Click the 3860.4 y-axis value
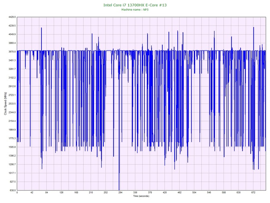270x203 pixels. (12, 43)
